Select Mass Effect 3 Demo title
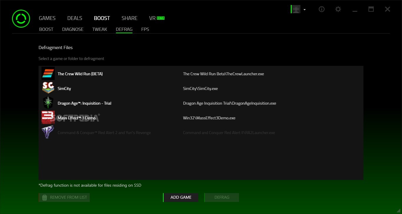 (x=77, y=118)
